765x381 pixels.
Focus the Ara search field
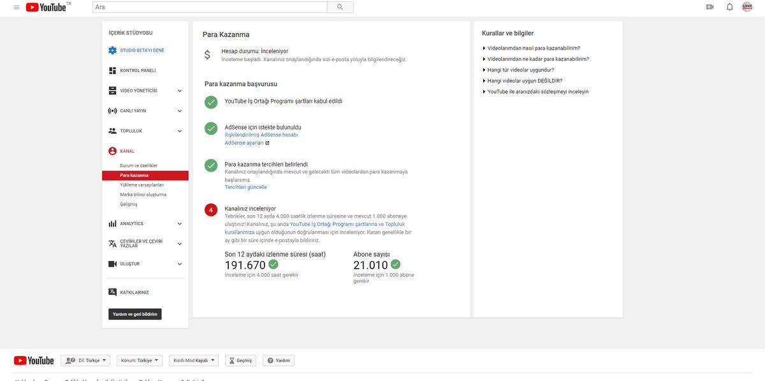[209, 7]
